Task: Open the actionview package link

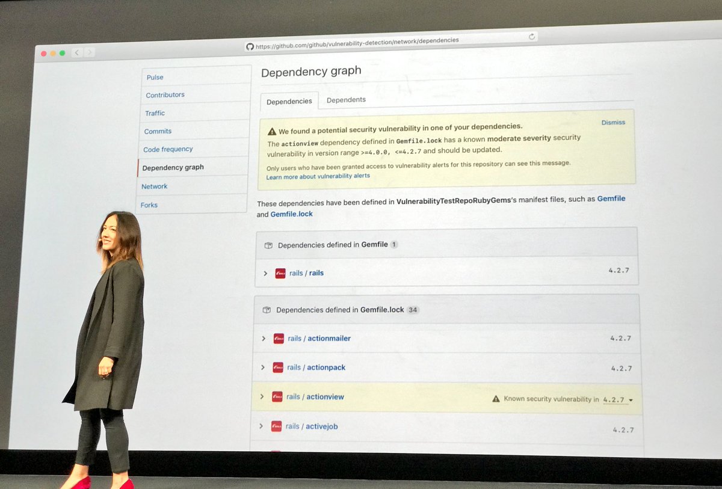Action: click(x=315, y=397)
